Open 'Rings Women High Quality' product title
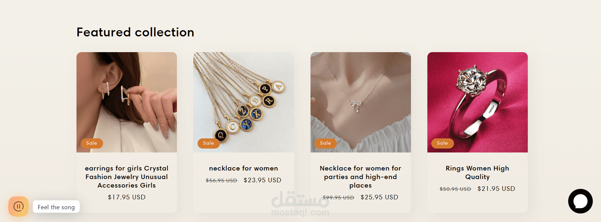The width and height of the screenshot is (601, 222). (x=478, y=172)
